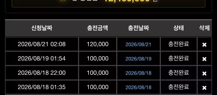
Task: Select the 2026/08/19 01:54 request date cell
Action: click(42, 58)
